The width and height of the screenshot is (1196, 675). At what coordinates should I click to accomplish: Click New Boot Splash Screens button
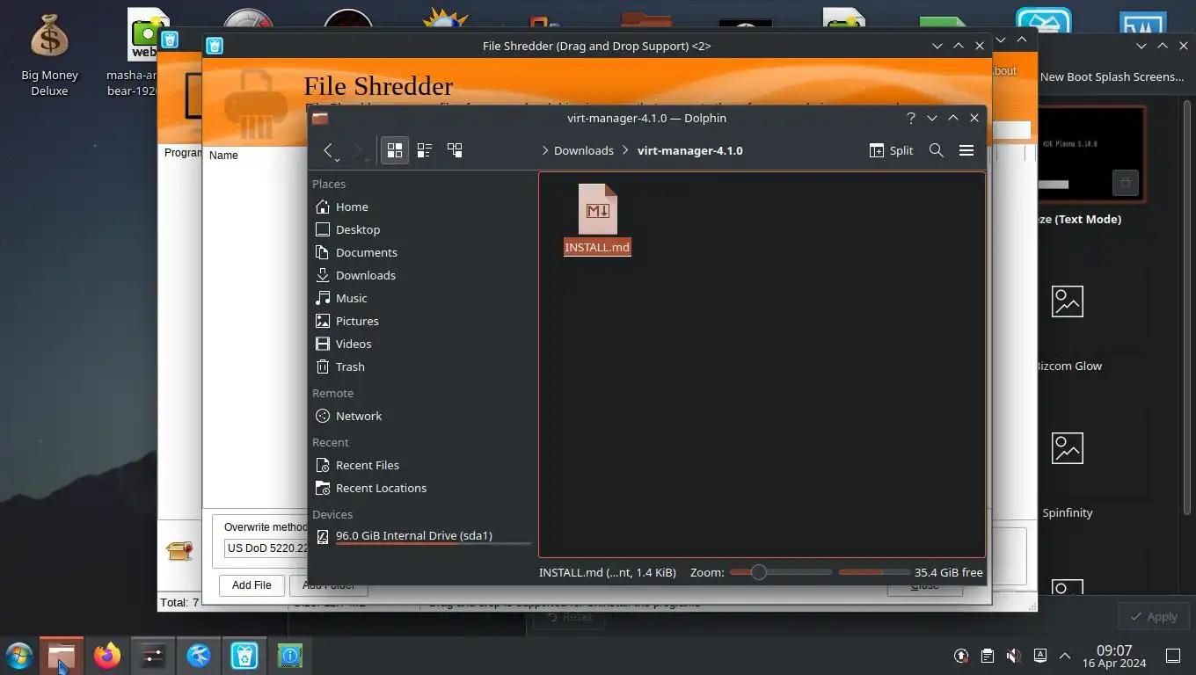(1112, 76)
